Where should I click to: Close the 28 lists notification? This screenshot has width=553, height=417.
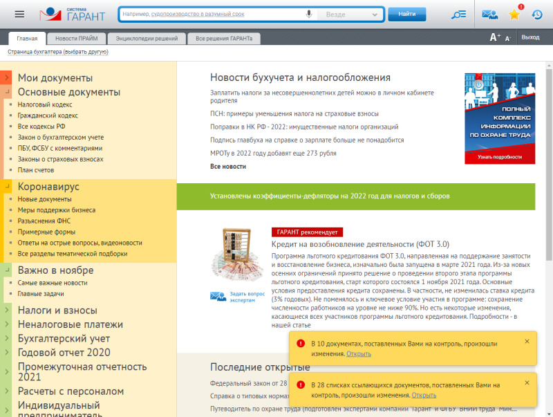pyautogui.click(x=527, y=382)
